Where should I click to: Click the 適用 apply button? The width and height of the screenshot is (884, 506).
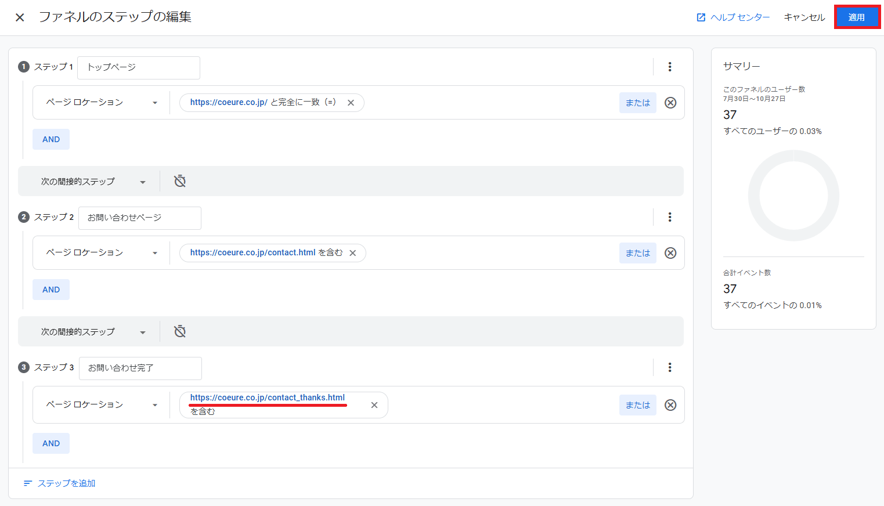857,17
